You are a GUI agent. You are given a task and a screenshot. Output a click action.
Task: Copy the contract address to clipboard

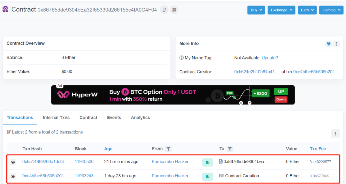tap(164, 10)
